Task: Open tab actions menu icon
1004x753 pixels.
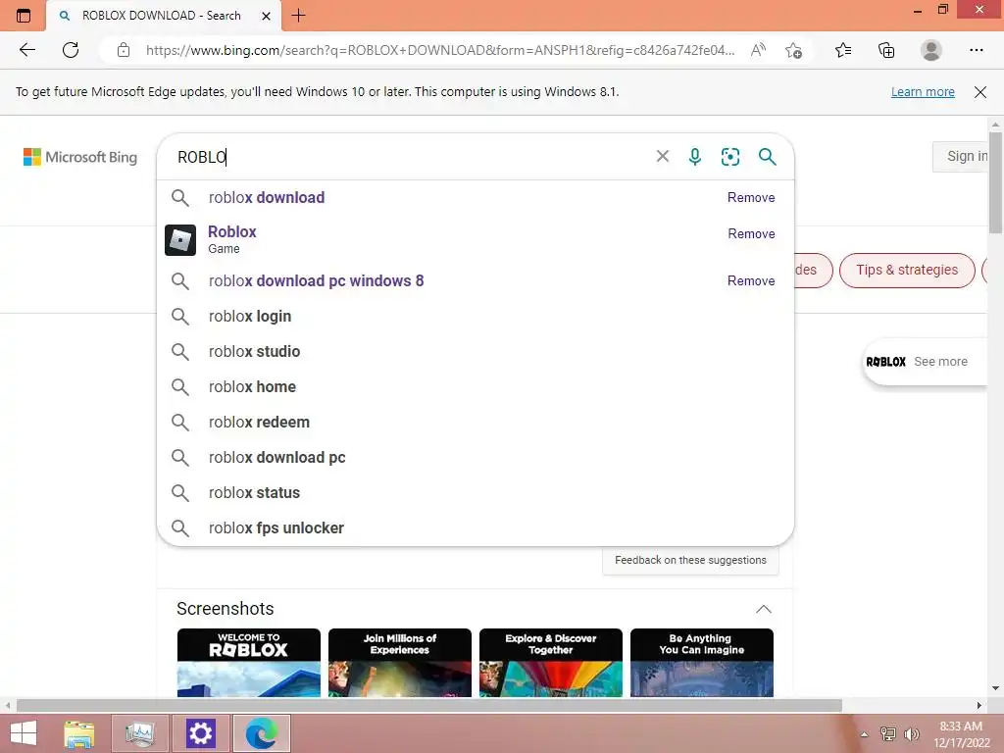Action: coord(24,16)
